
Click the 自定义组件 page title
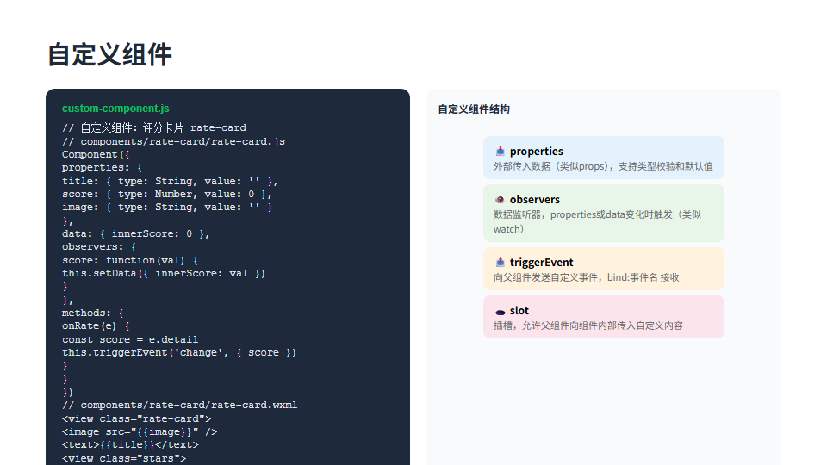tap(109, 55)
